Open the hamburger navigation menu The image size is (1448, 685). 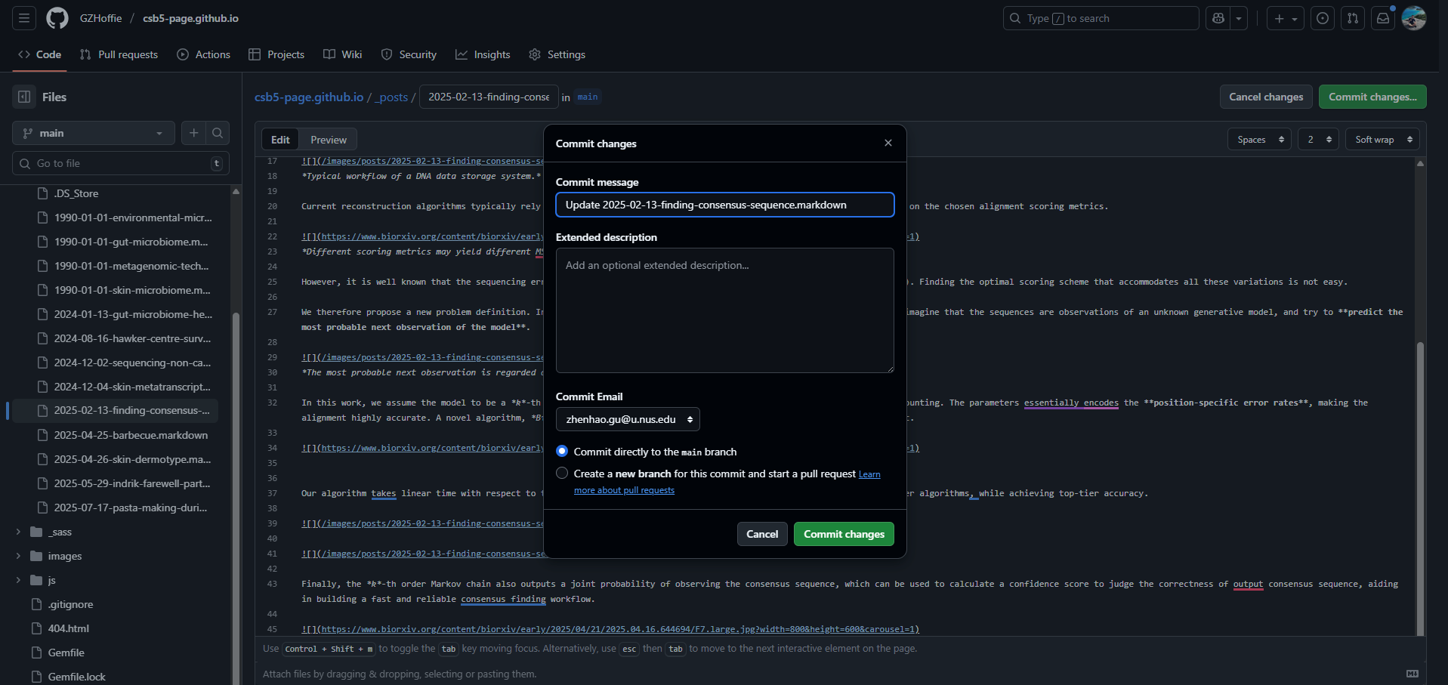(x=24, y=18)
